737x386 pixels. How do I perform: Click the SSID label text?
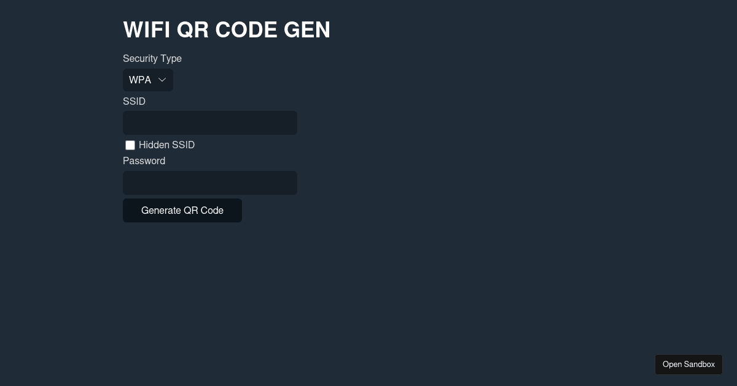coord(134,102)
